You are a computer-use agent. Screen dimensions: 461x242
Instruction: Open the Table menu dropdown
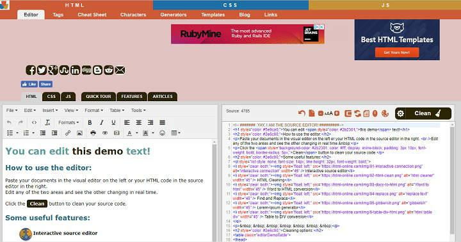117,110
